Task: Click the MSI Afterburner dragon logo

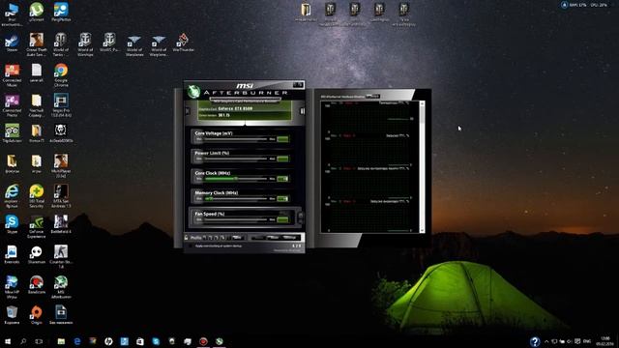Action: point(193,91)
